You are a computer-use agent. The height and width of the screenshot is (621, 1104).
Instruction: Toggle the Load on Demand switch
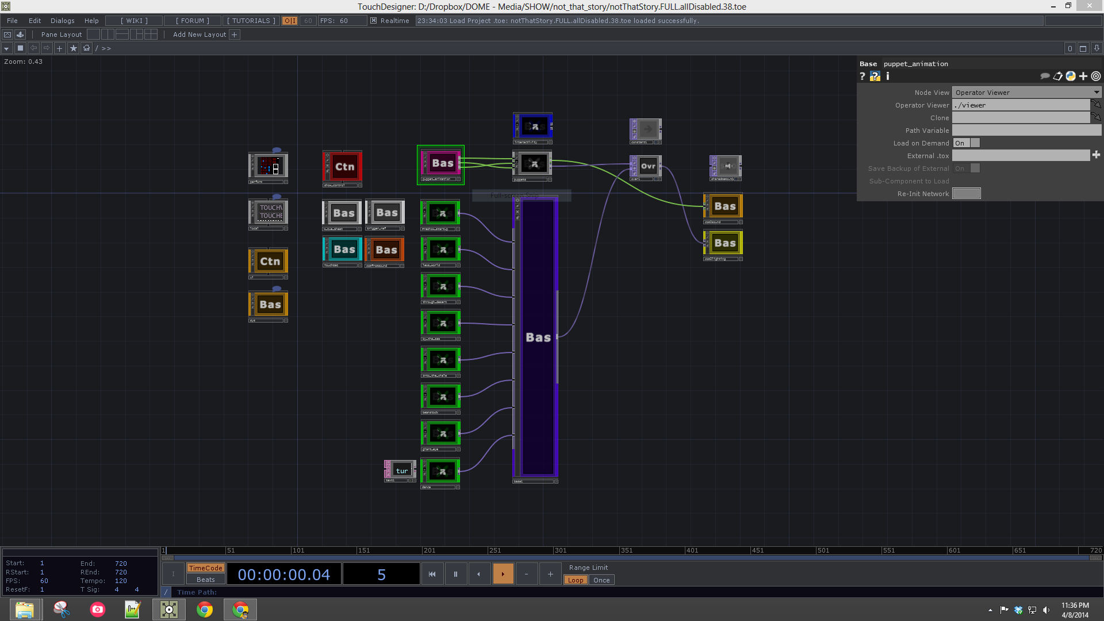click(x=966, y=143)
